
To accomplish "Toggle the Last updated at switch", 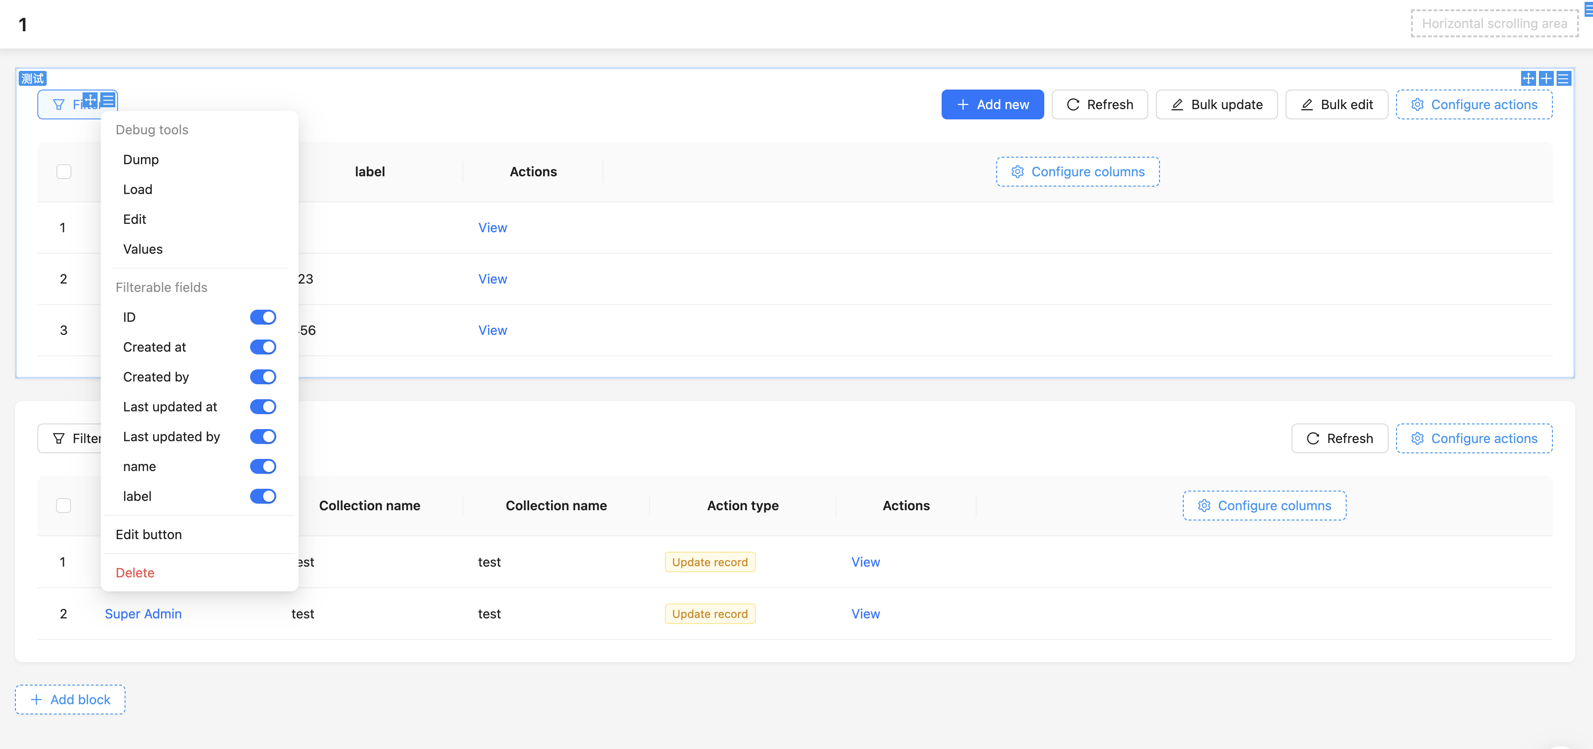I will click(263, 407).
